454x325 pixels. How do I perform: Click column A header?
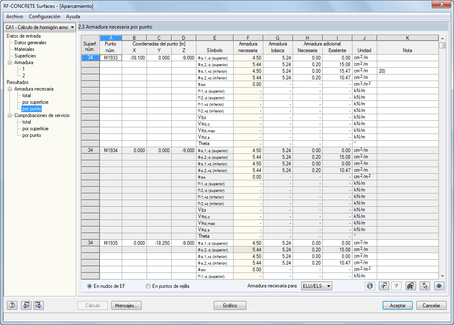click(111, 38)
